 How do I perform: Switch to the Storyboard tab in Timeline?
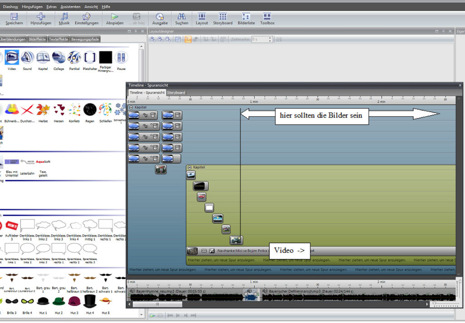176,93
